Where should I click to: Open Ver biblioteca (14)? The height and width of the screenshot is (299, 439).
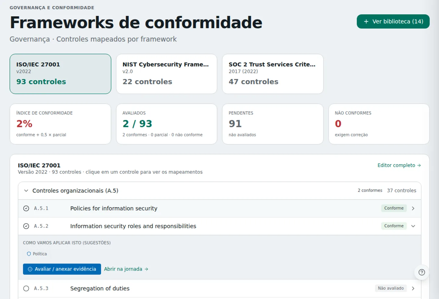pos(393,21)
